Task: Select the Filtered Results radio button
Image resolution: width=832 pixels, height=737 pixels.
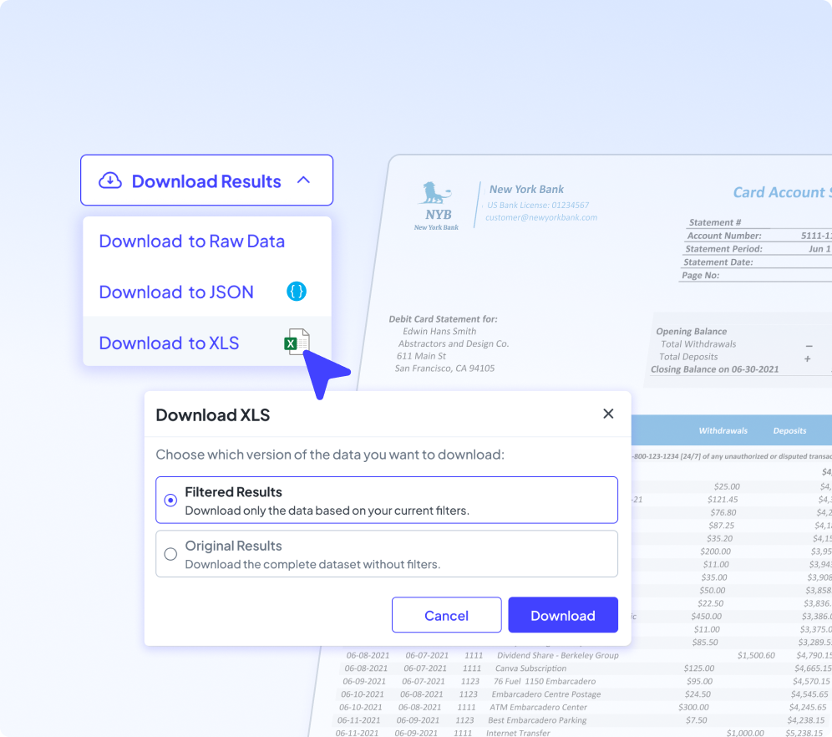Action: coord(170,501)
